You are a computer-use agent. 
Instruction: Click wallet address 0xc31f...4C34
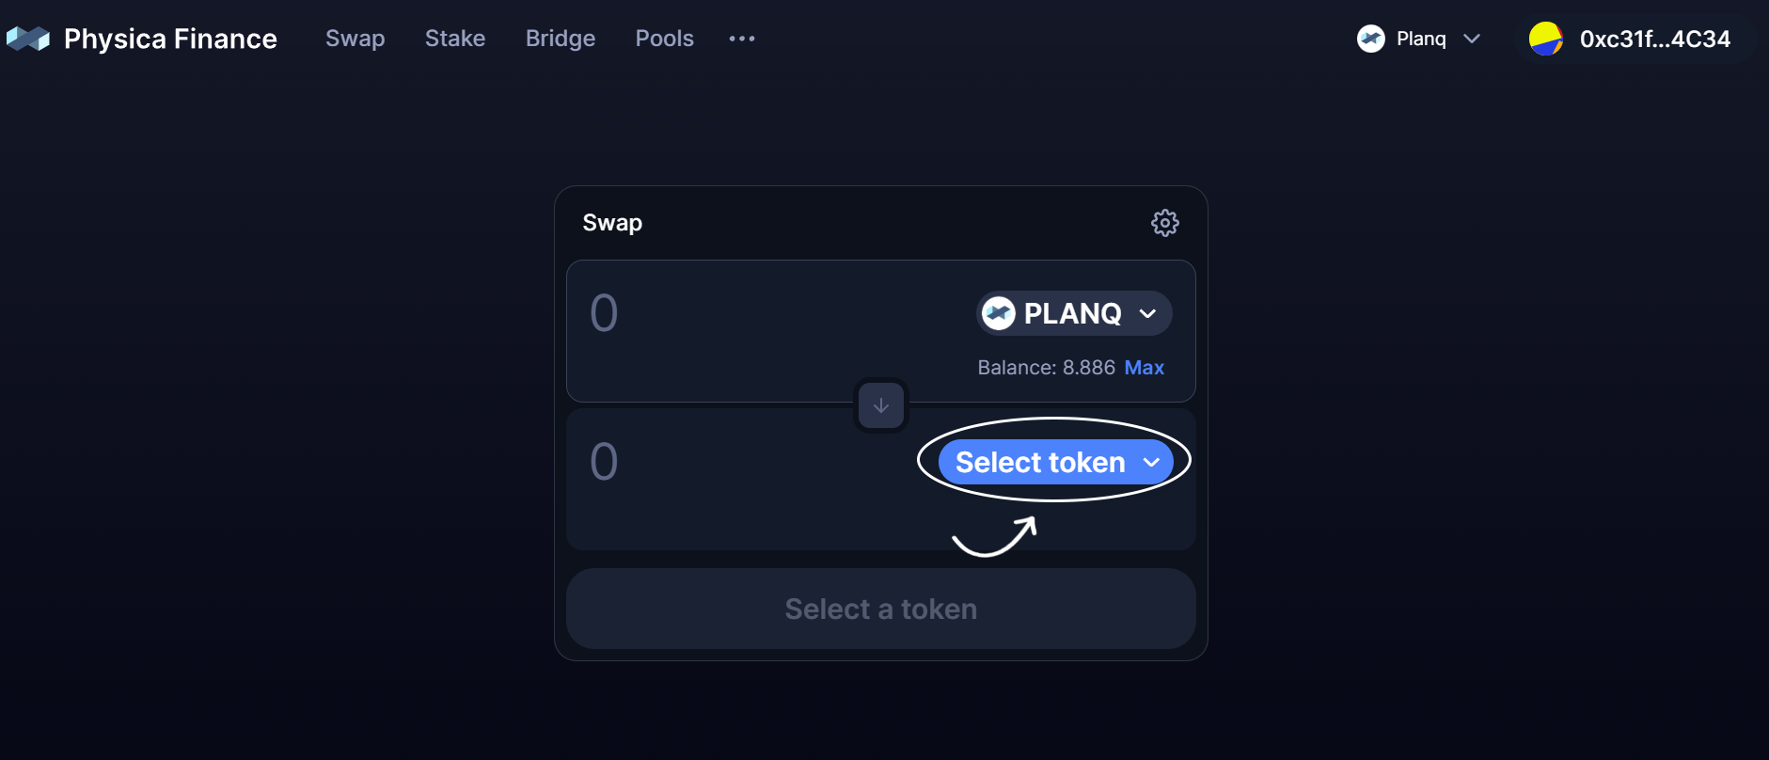tap(1654, 39)
